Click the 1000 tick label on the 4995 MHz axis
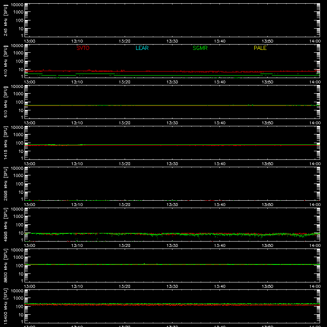Screen dimensions: 327x327 18,217
